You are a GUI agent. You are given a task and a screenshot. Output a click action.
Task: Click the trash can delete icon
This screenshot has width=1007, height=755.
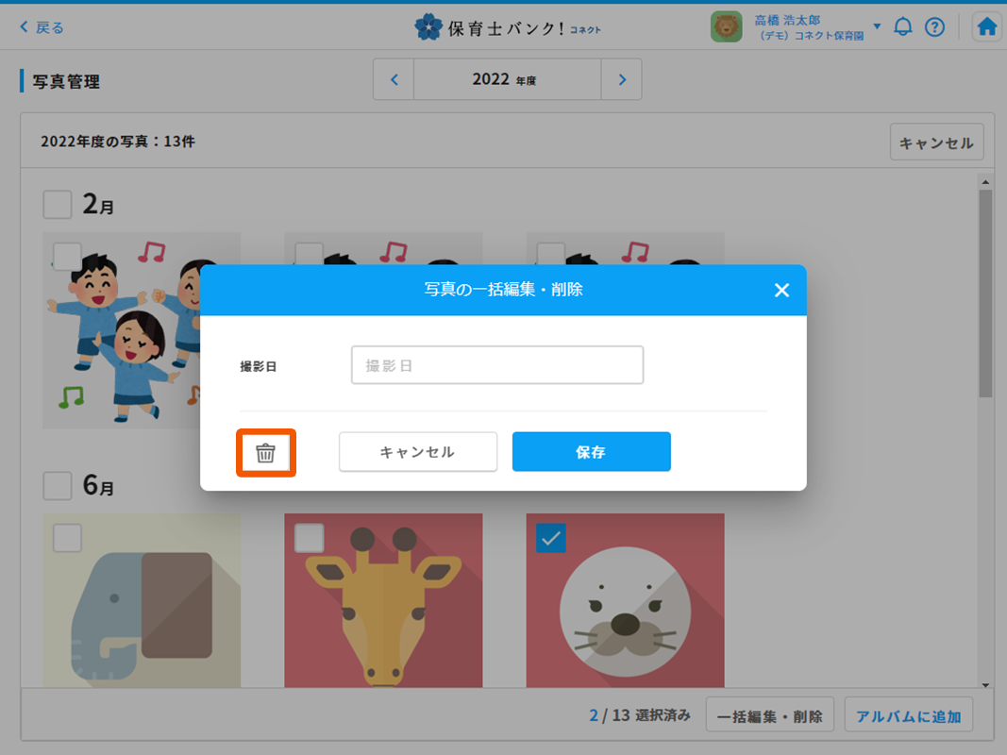[265, 453]
